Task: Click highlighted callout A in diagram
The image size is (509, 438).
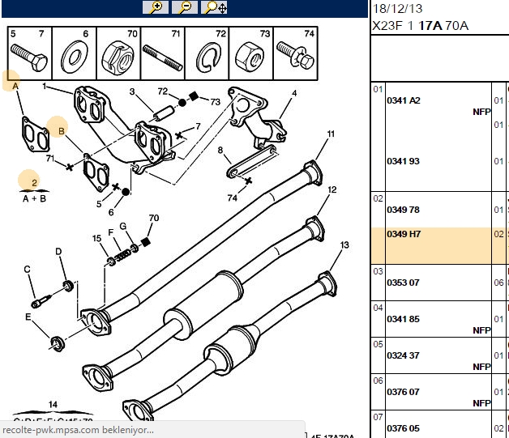Action: pos(15,87)
